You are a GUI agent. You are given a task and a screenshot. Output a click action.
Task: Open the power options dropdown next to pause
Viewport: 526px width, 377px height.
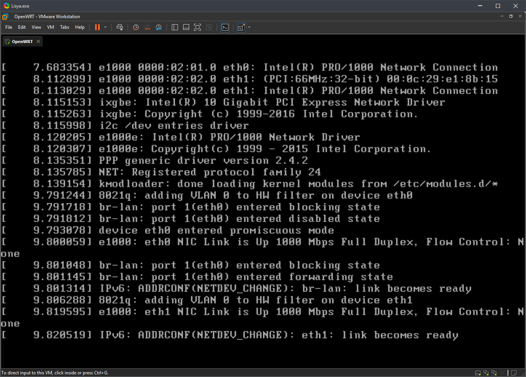pyautogui.click(x=105, y=27)
